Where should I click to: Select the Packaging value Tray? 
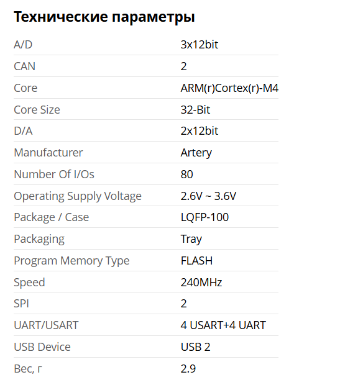[191, 239]
